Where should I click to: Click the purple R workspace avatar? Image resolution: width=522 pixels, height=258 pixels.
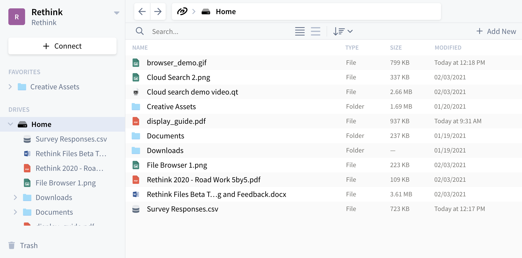pos(17,17)
